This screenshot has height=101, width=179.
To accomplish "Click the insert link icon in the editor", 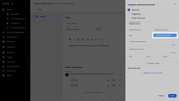I will [96, 39].
